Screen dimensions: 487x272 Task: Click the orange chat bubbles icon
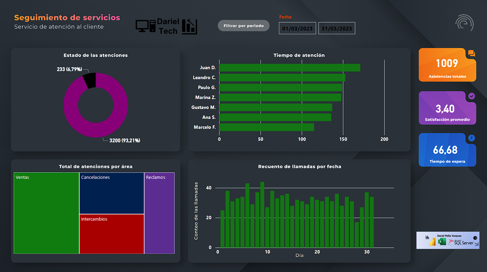(472, 53)
